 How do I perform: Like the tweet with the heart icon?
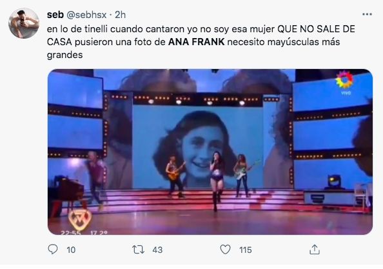click(225, 250)
